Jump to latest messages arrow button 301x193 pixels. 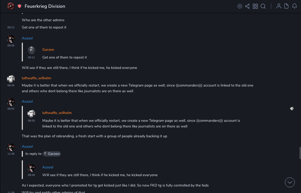[290, 182]
